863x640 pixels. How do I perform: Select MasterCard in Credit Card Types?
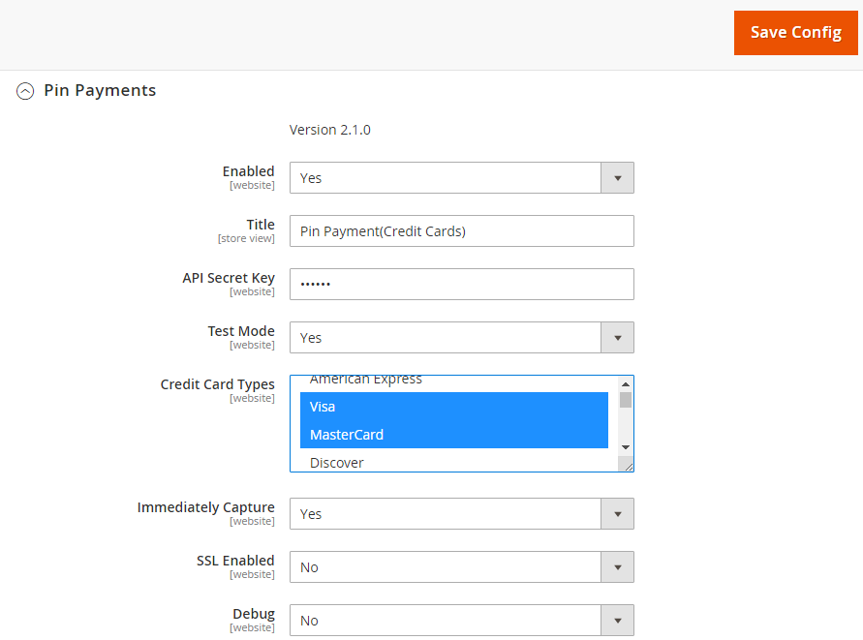click(x=453, y=435)
